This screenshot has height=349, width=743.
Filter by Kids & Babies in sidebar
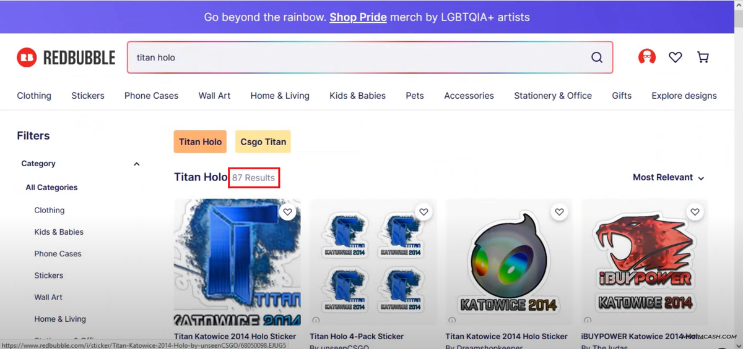pos(59,232)
